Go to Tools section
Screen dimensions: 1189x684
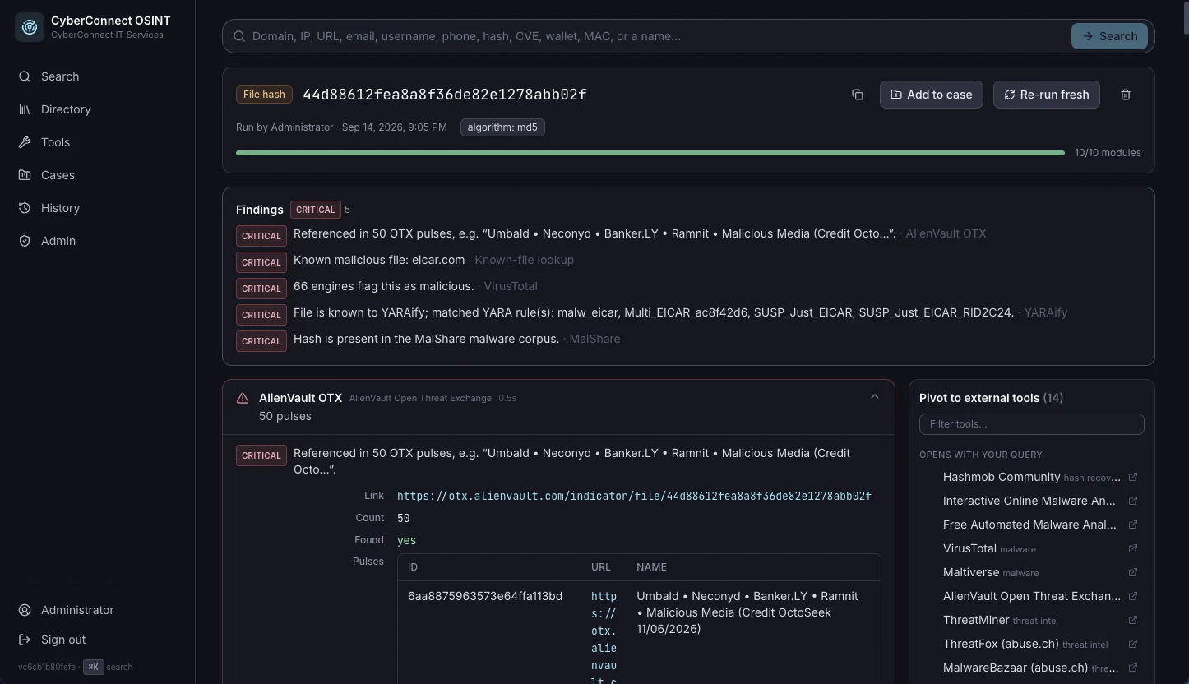click(x=97, y=142)
